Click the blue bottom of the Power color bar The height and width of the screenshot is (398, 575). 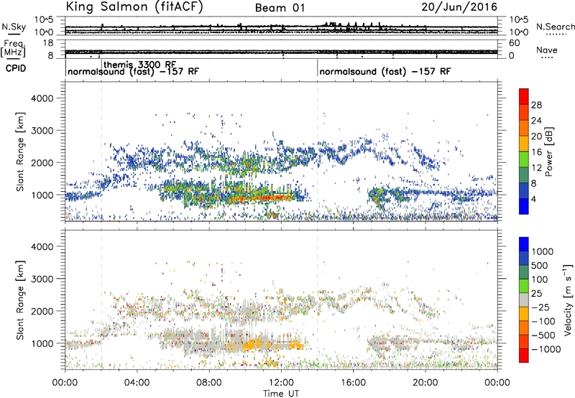click(524, 207)
